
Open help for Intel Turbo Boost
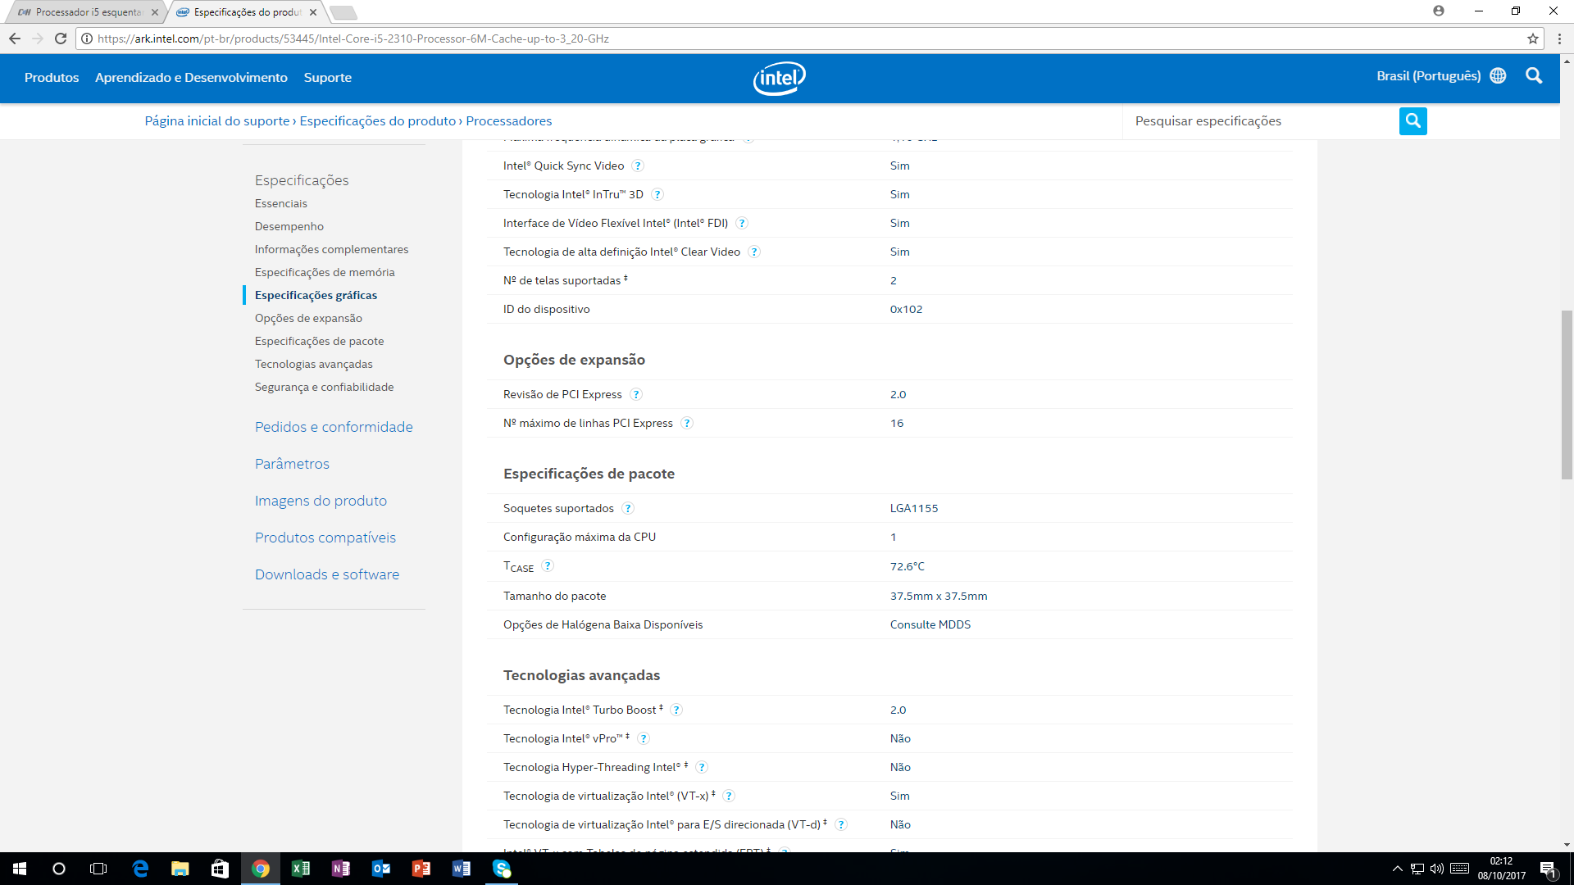click(x=676, y=710)
